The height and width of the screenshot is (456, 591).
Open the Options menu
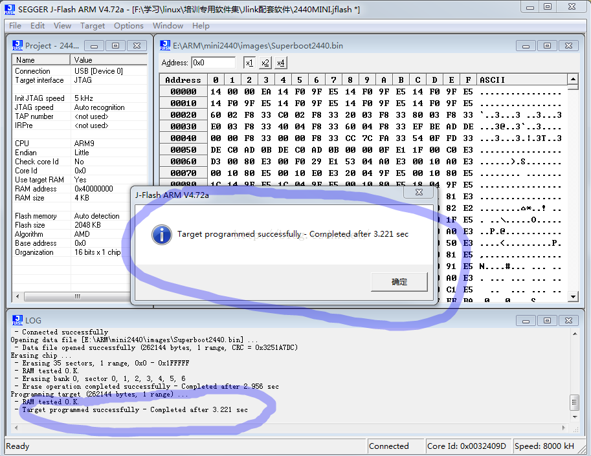tap(129, 26)
